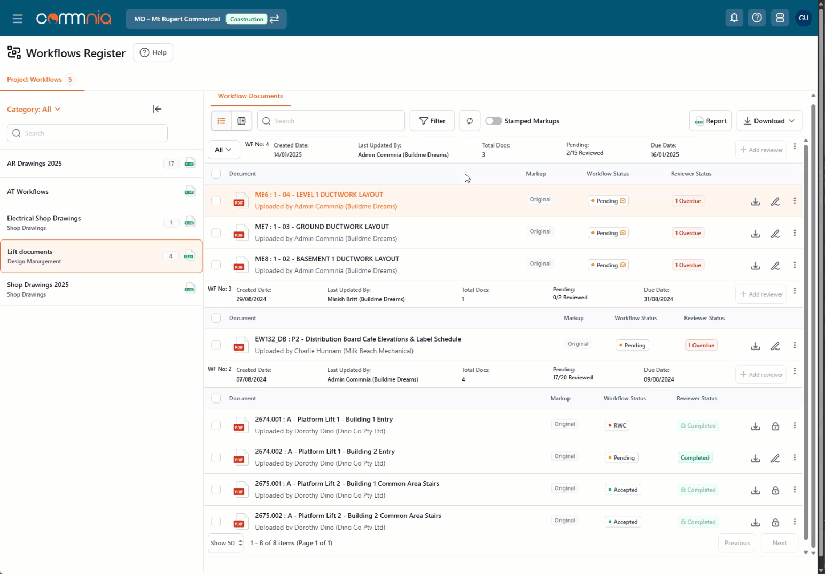Open the Workflow Documents tab
The height and width of the screenshot is (574, 825).
250,96
